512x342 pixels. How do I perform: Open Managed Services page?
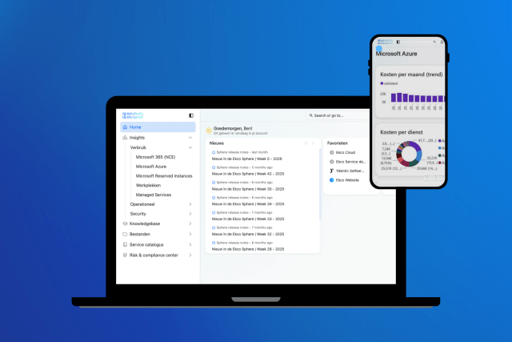[153, 195]
